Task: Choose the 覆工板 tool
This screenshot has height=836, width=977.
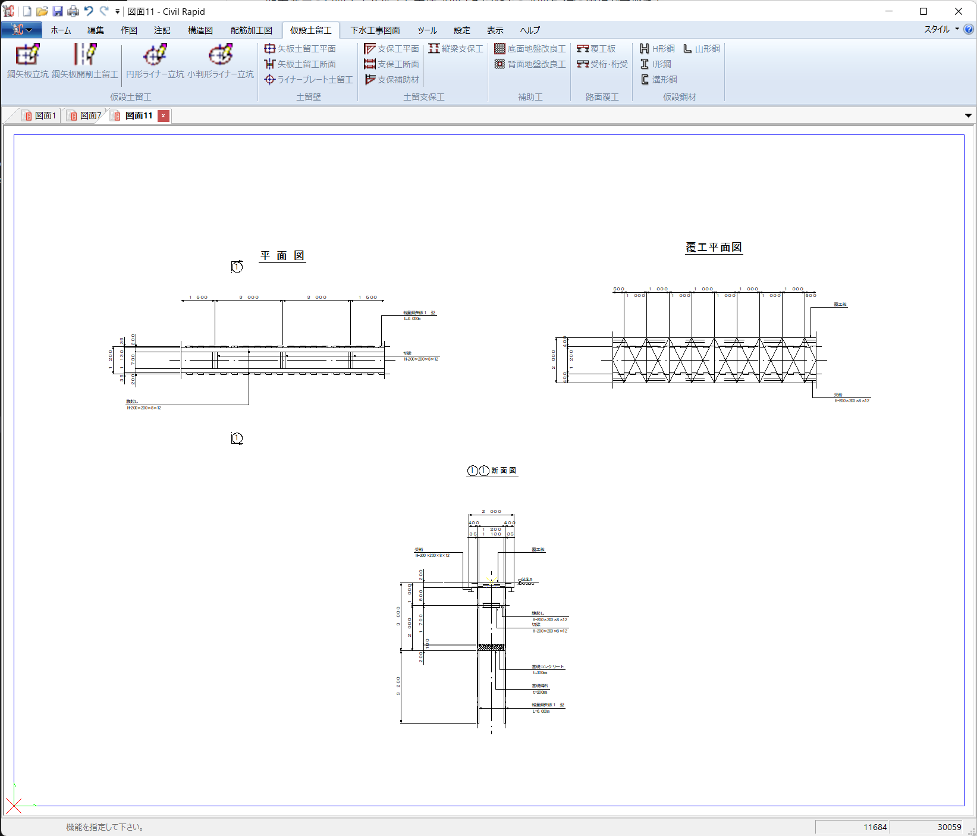Action: [x=596, y=49]
